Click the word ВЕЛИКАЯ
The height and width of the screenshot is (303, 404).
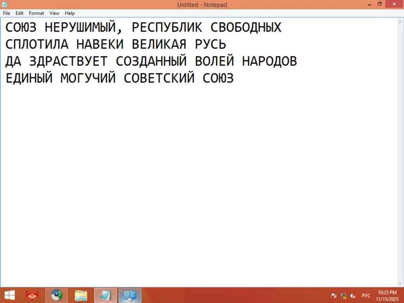[159, 44]
